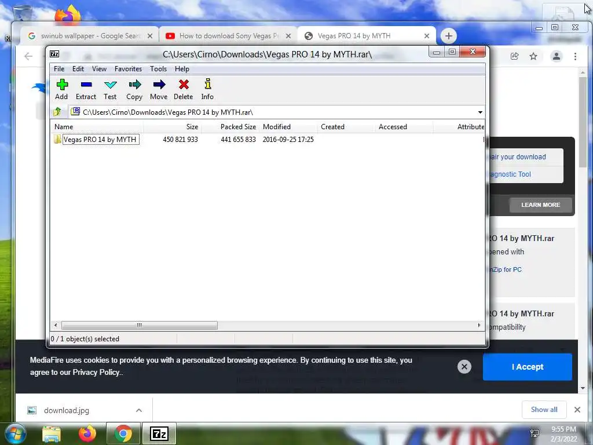Follow the Privacy Policy link
Image resolution: width=593 pixels, height=445 pixels.
pyautogui.click(x=97, y=373)
